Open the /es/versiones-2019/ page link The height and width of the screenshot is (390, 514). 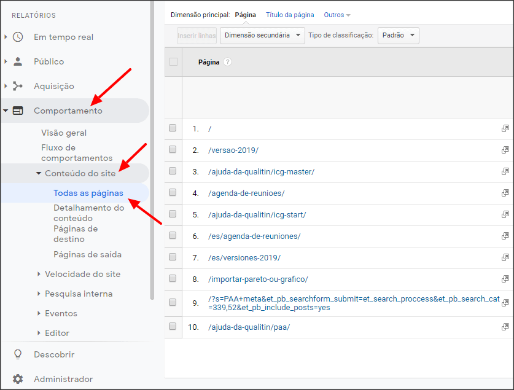coord(244,258)
